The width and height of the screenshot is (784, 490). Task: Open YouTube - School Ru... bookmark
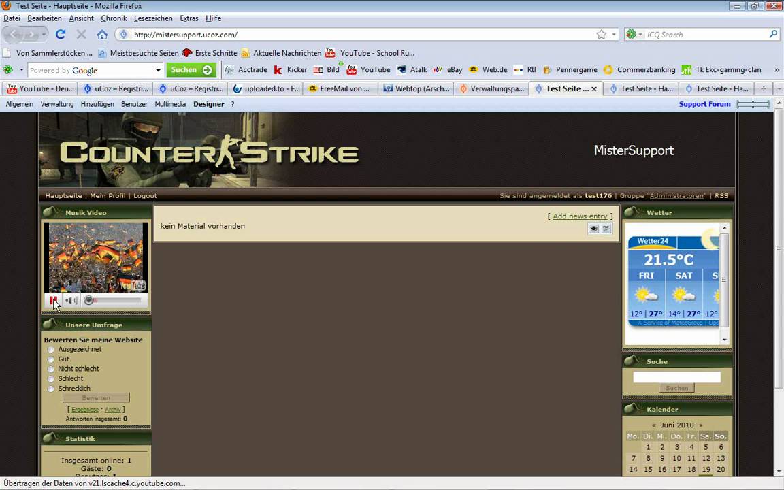(x=370, y=53)
